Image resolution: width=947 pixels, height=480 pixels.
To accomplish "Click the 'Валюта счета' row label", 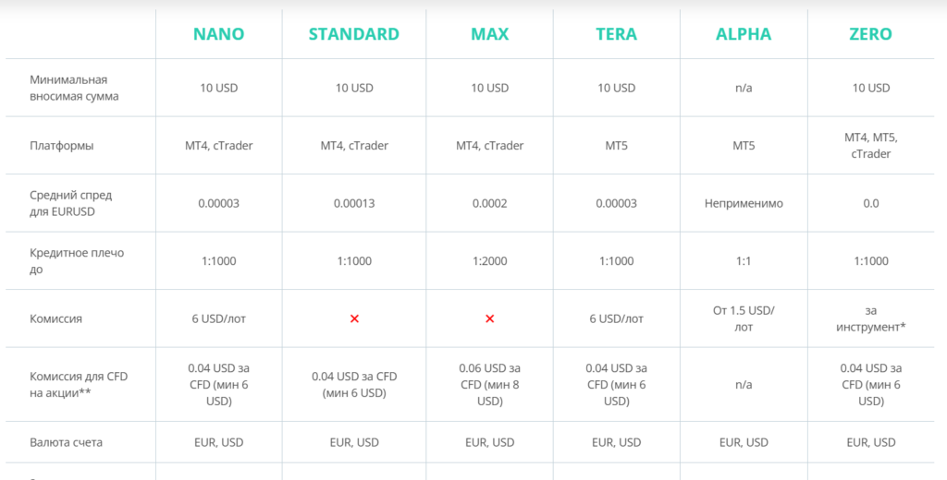I will 67,442.
